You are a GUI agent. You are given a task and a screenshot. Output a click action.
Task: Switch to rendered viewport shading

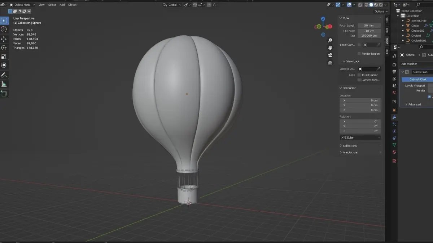(381, 5)
